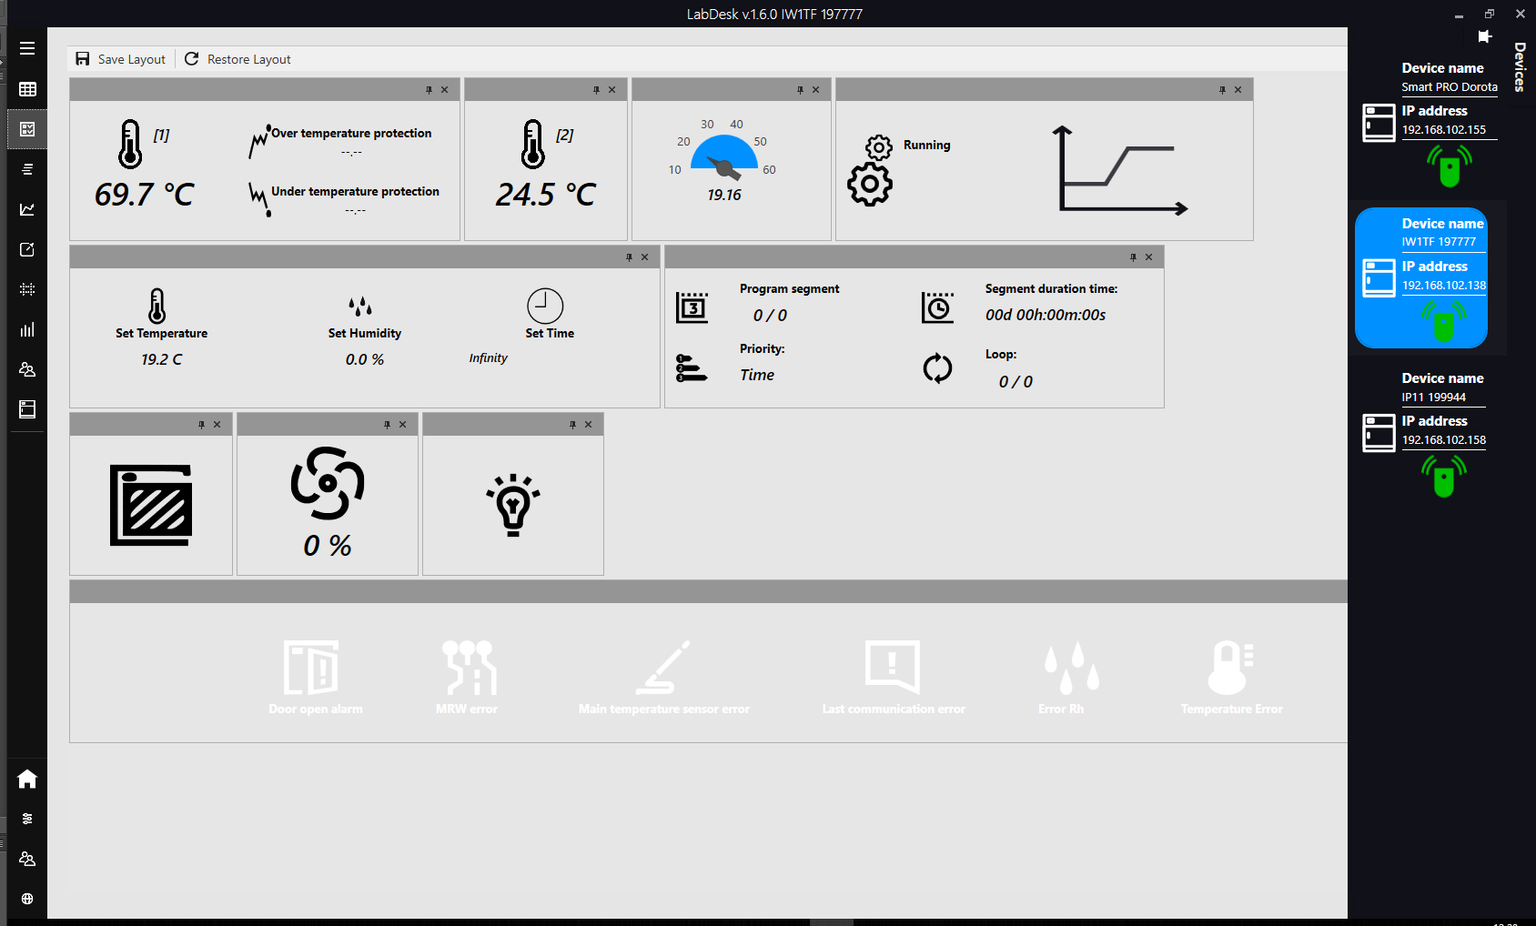Click the Loop circular arrows icon
Screen dimensions: 1536x926
[x=937, y=368]
